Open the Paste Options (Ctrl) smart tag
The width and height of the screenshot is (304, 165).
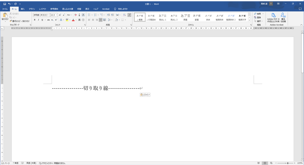pyautogui.click(x=145, y=95)
